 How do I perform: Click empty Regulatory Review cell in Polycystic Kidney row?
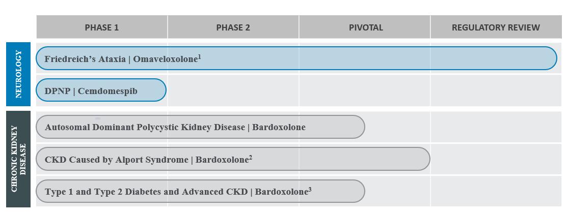(x=495, y=127)
